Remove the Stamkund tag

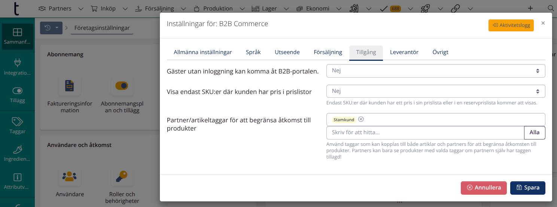pyautogui.click(x=361, y=119)
